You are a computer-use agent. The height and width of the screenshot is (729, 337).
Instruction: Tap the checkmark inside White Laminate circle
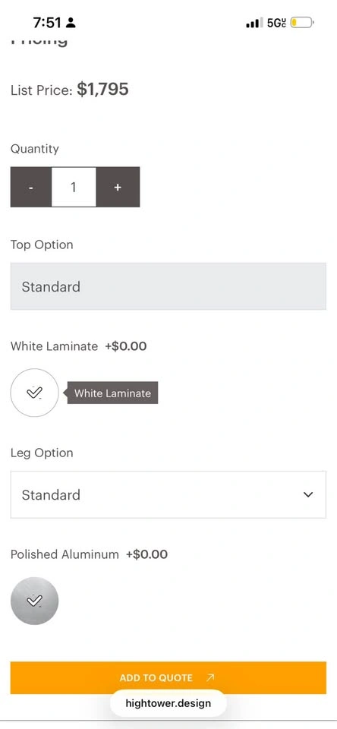34,393
